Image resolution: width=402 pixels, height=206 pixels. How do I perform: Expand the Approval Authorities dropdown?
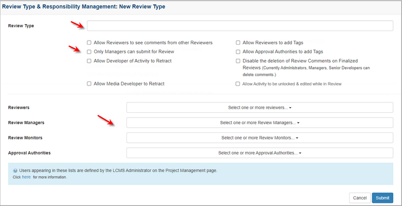(260, 153)
